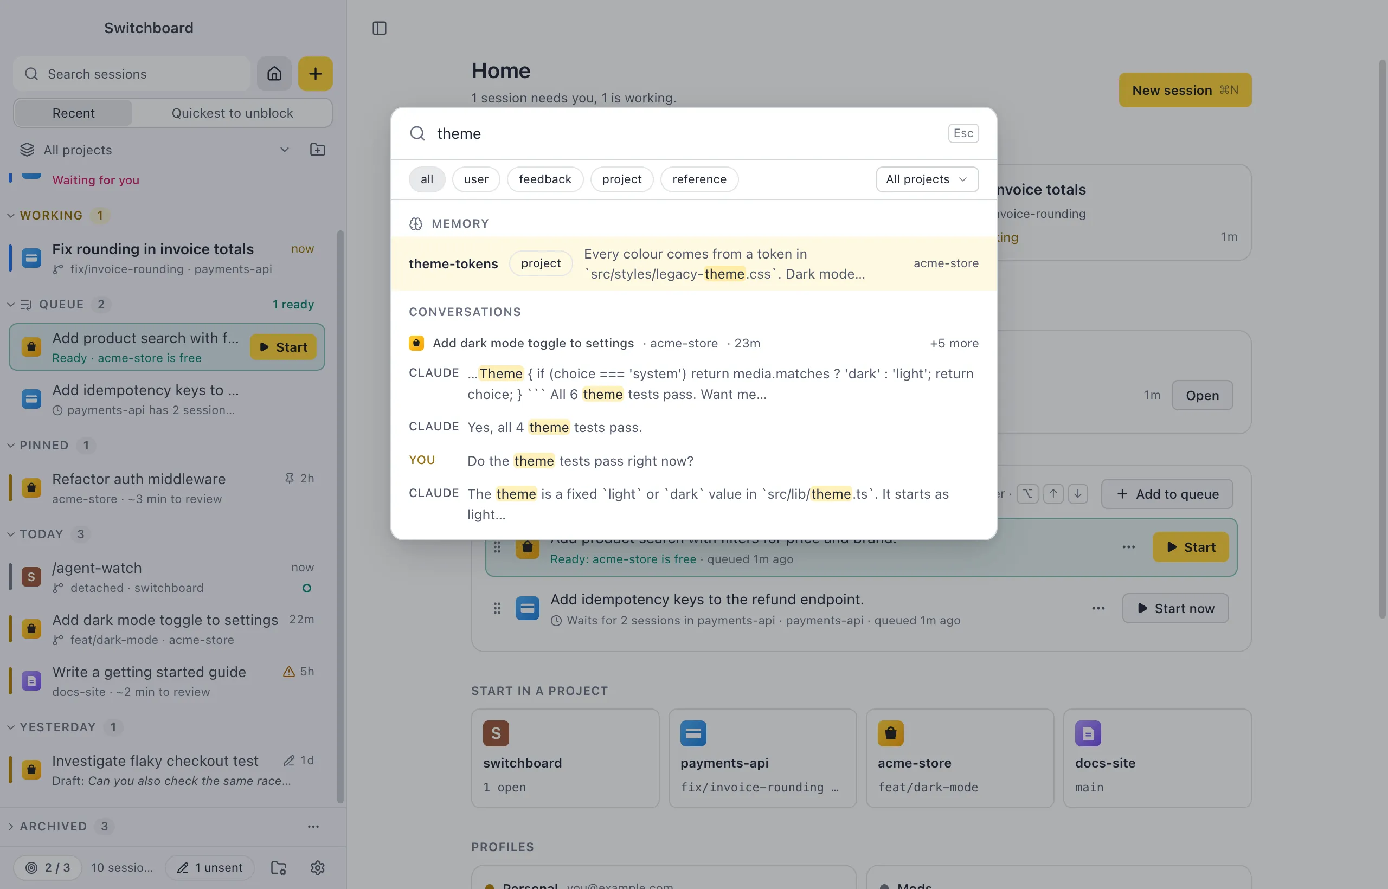1388x889 pixels.
Task: Expand the ARCHIVED section
Action: pos(11,826)
